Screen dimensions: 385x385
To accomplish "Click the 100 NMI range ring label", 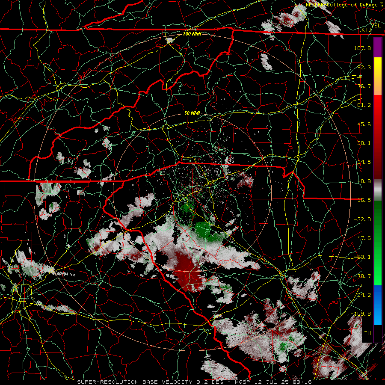I will (192, 34).
